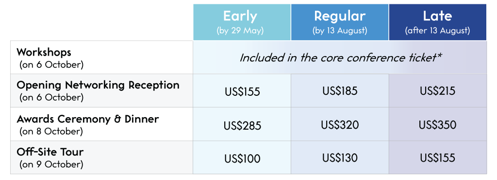
Task: Click the US$350 late dinner price
Action: (x=437, y=125)
